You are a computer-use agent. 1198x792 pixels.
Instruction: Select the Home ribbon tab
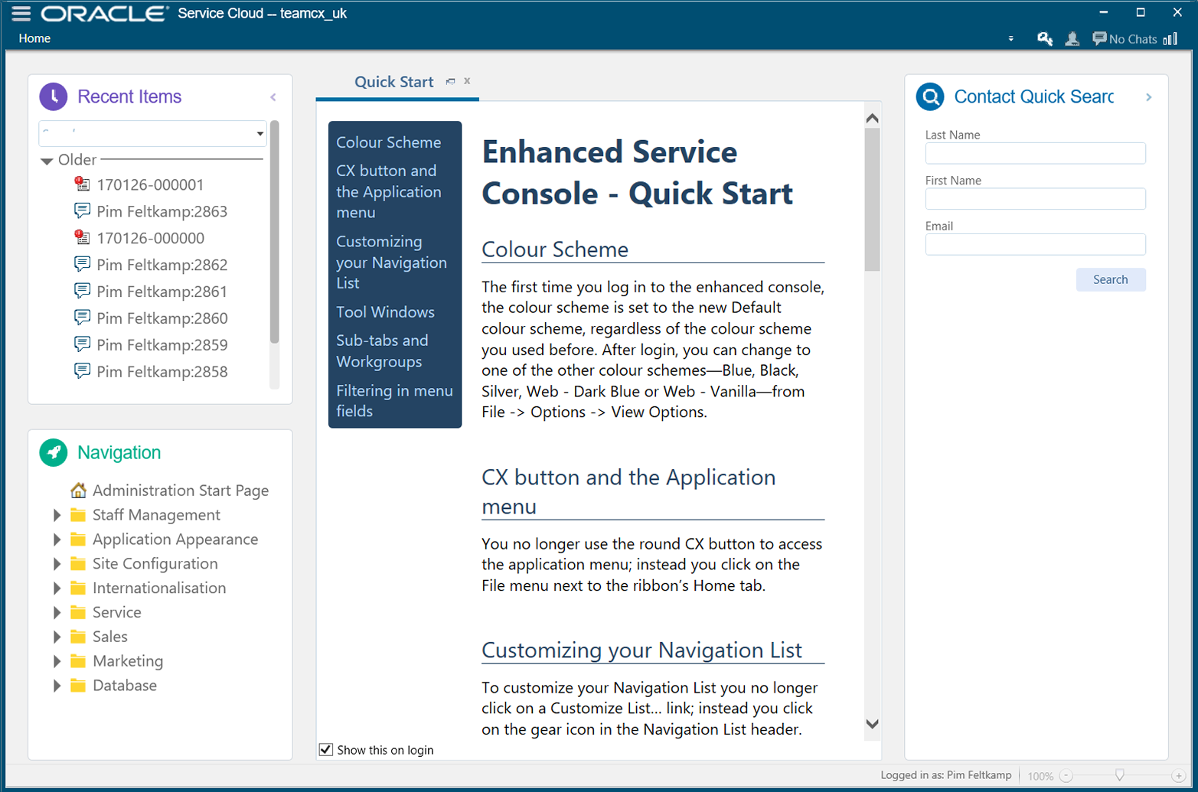click(x=34, y=38)
